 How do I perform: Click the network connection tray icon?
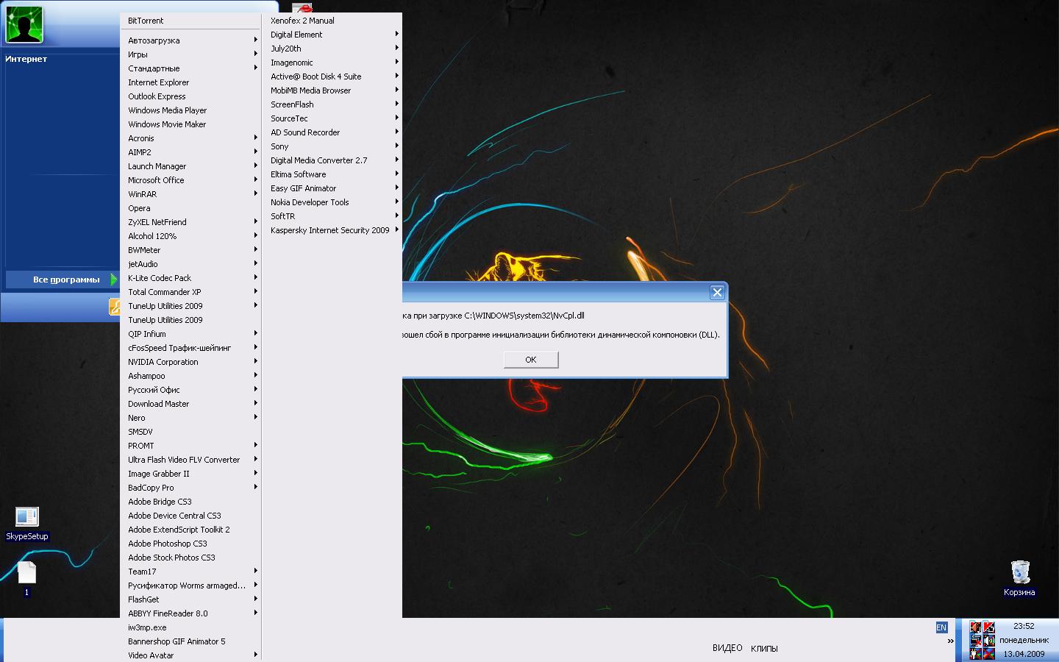(x=976, y=641)
